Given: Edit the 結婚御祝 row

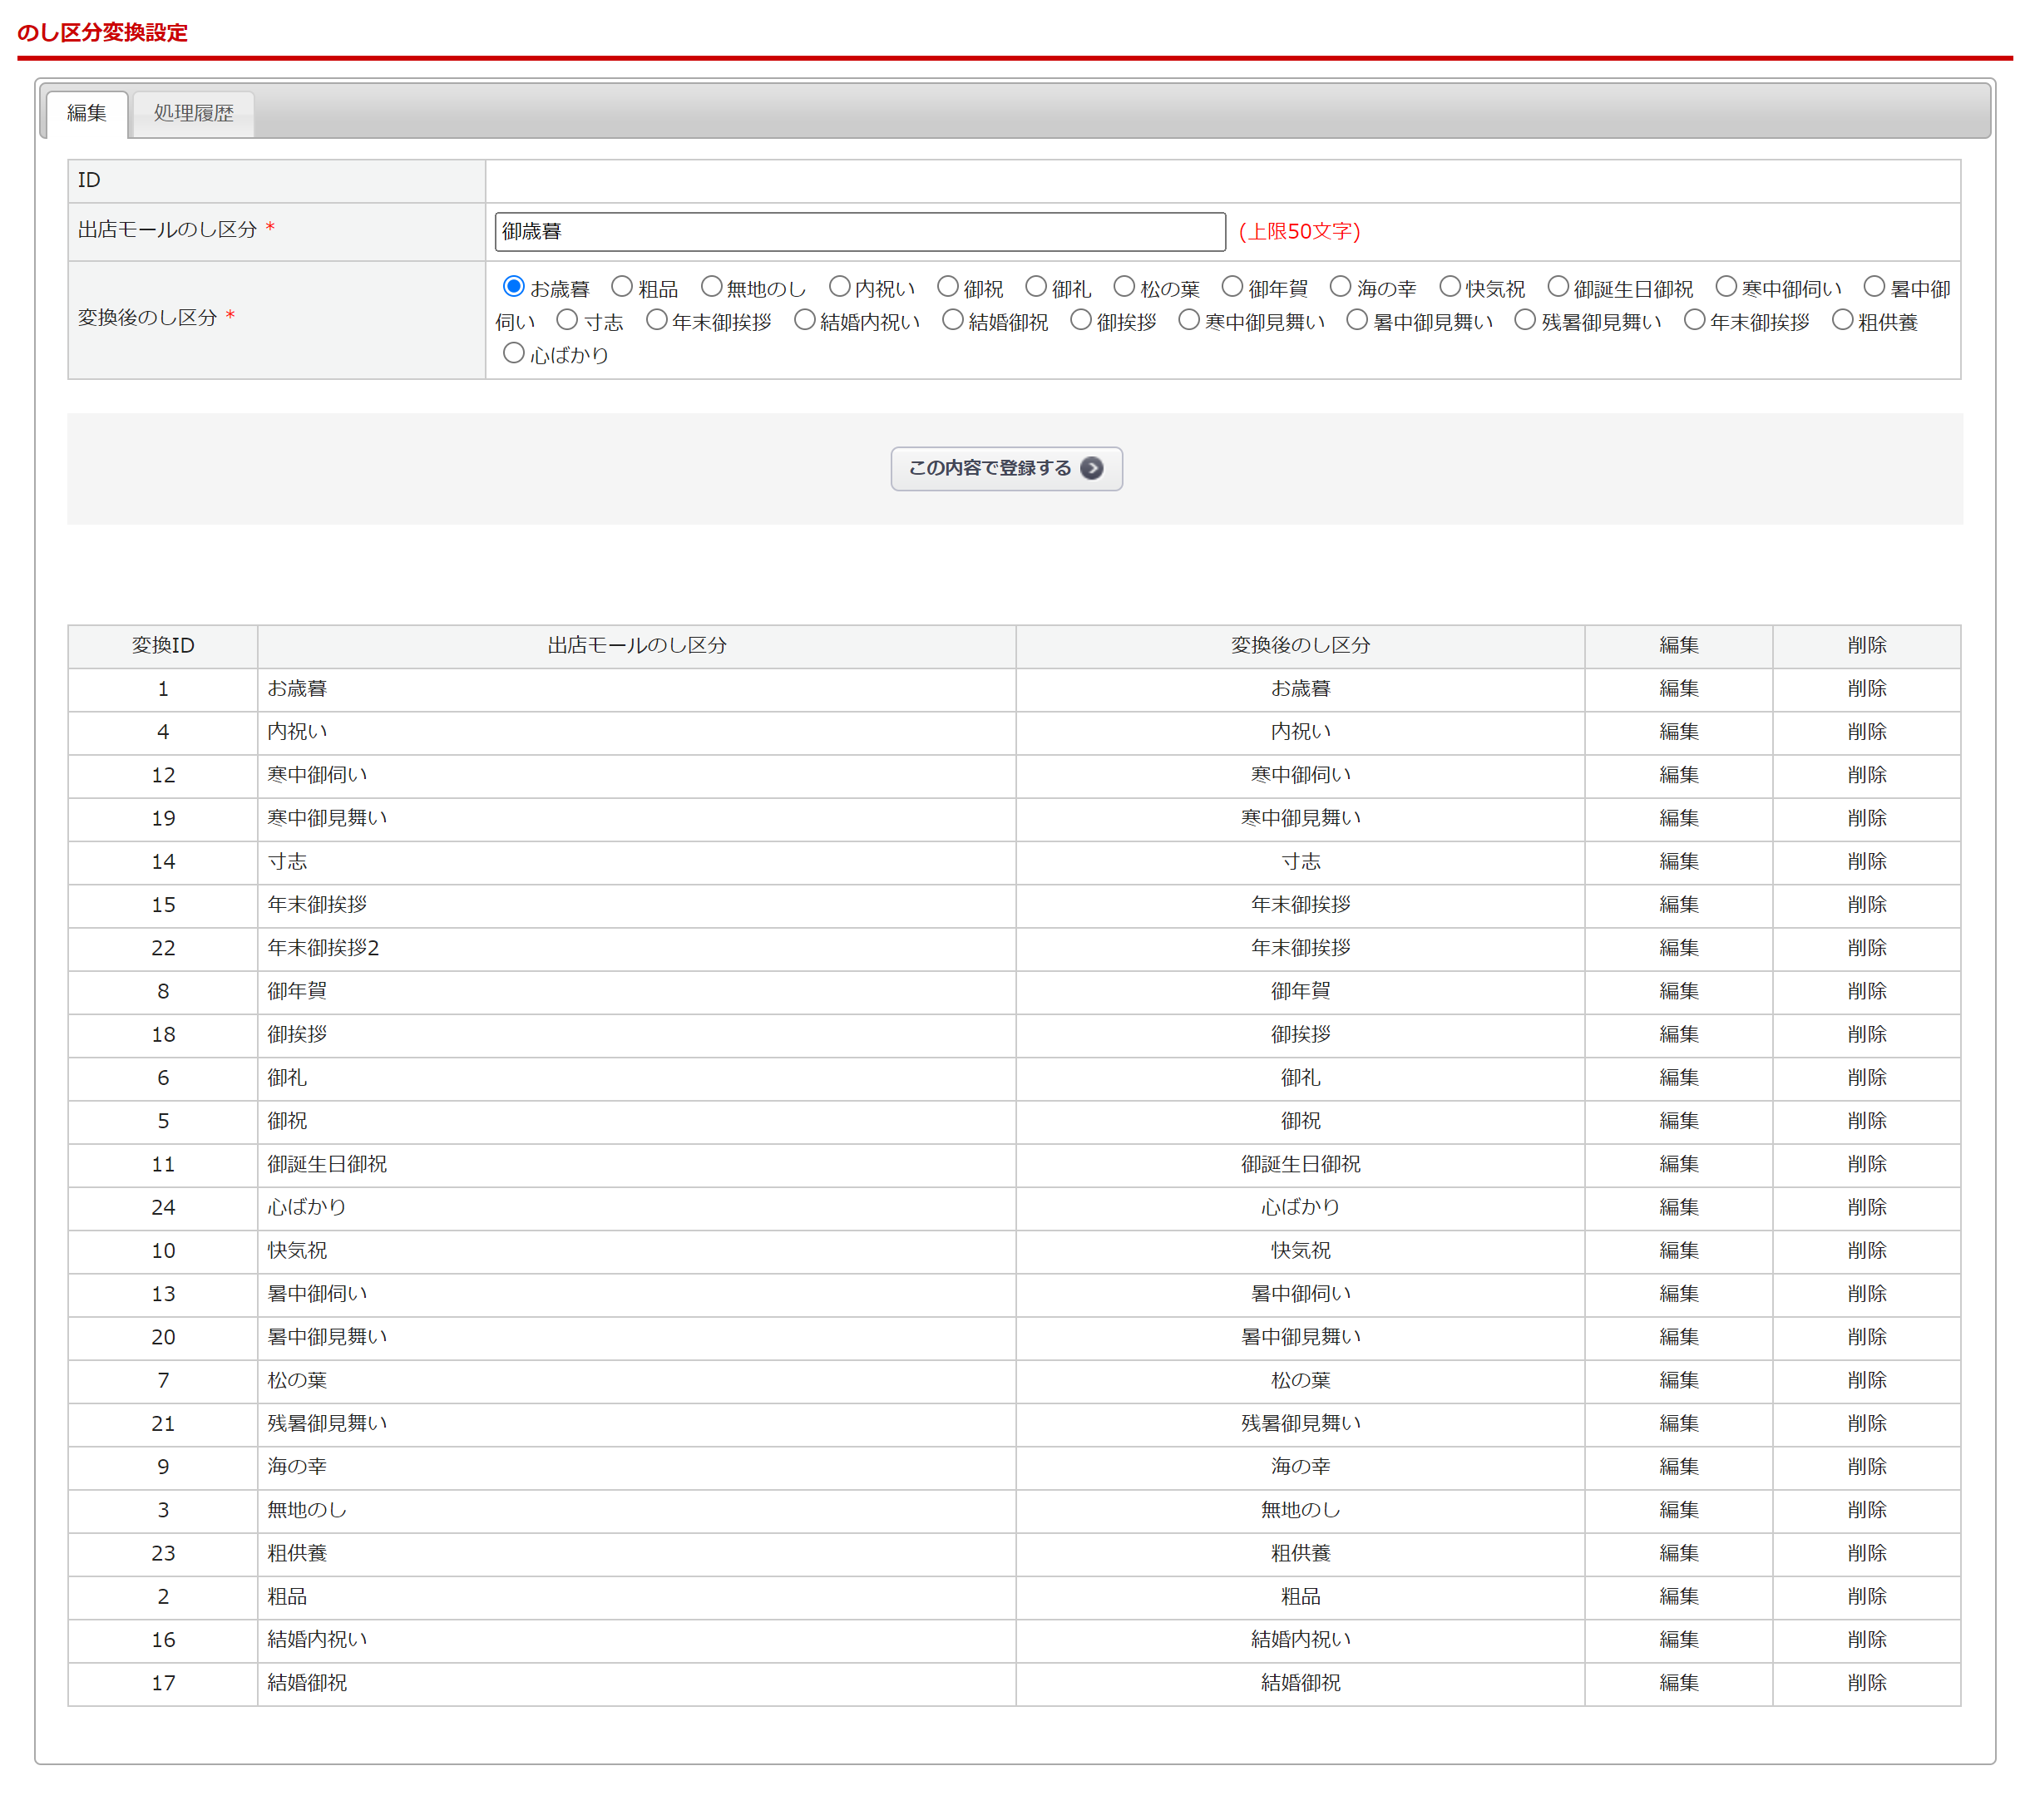Looking at the screenshot, I should click(x=1678, y=1683).
